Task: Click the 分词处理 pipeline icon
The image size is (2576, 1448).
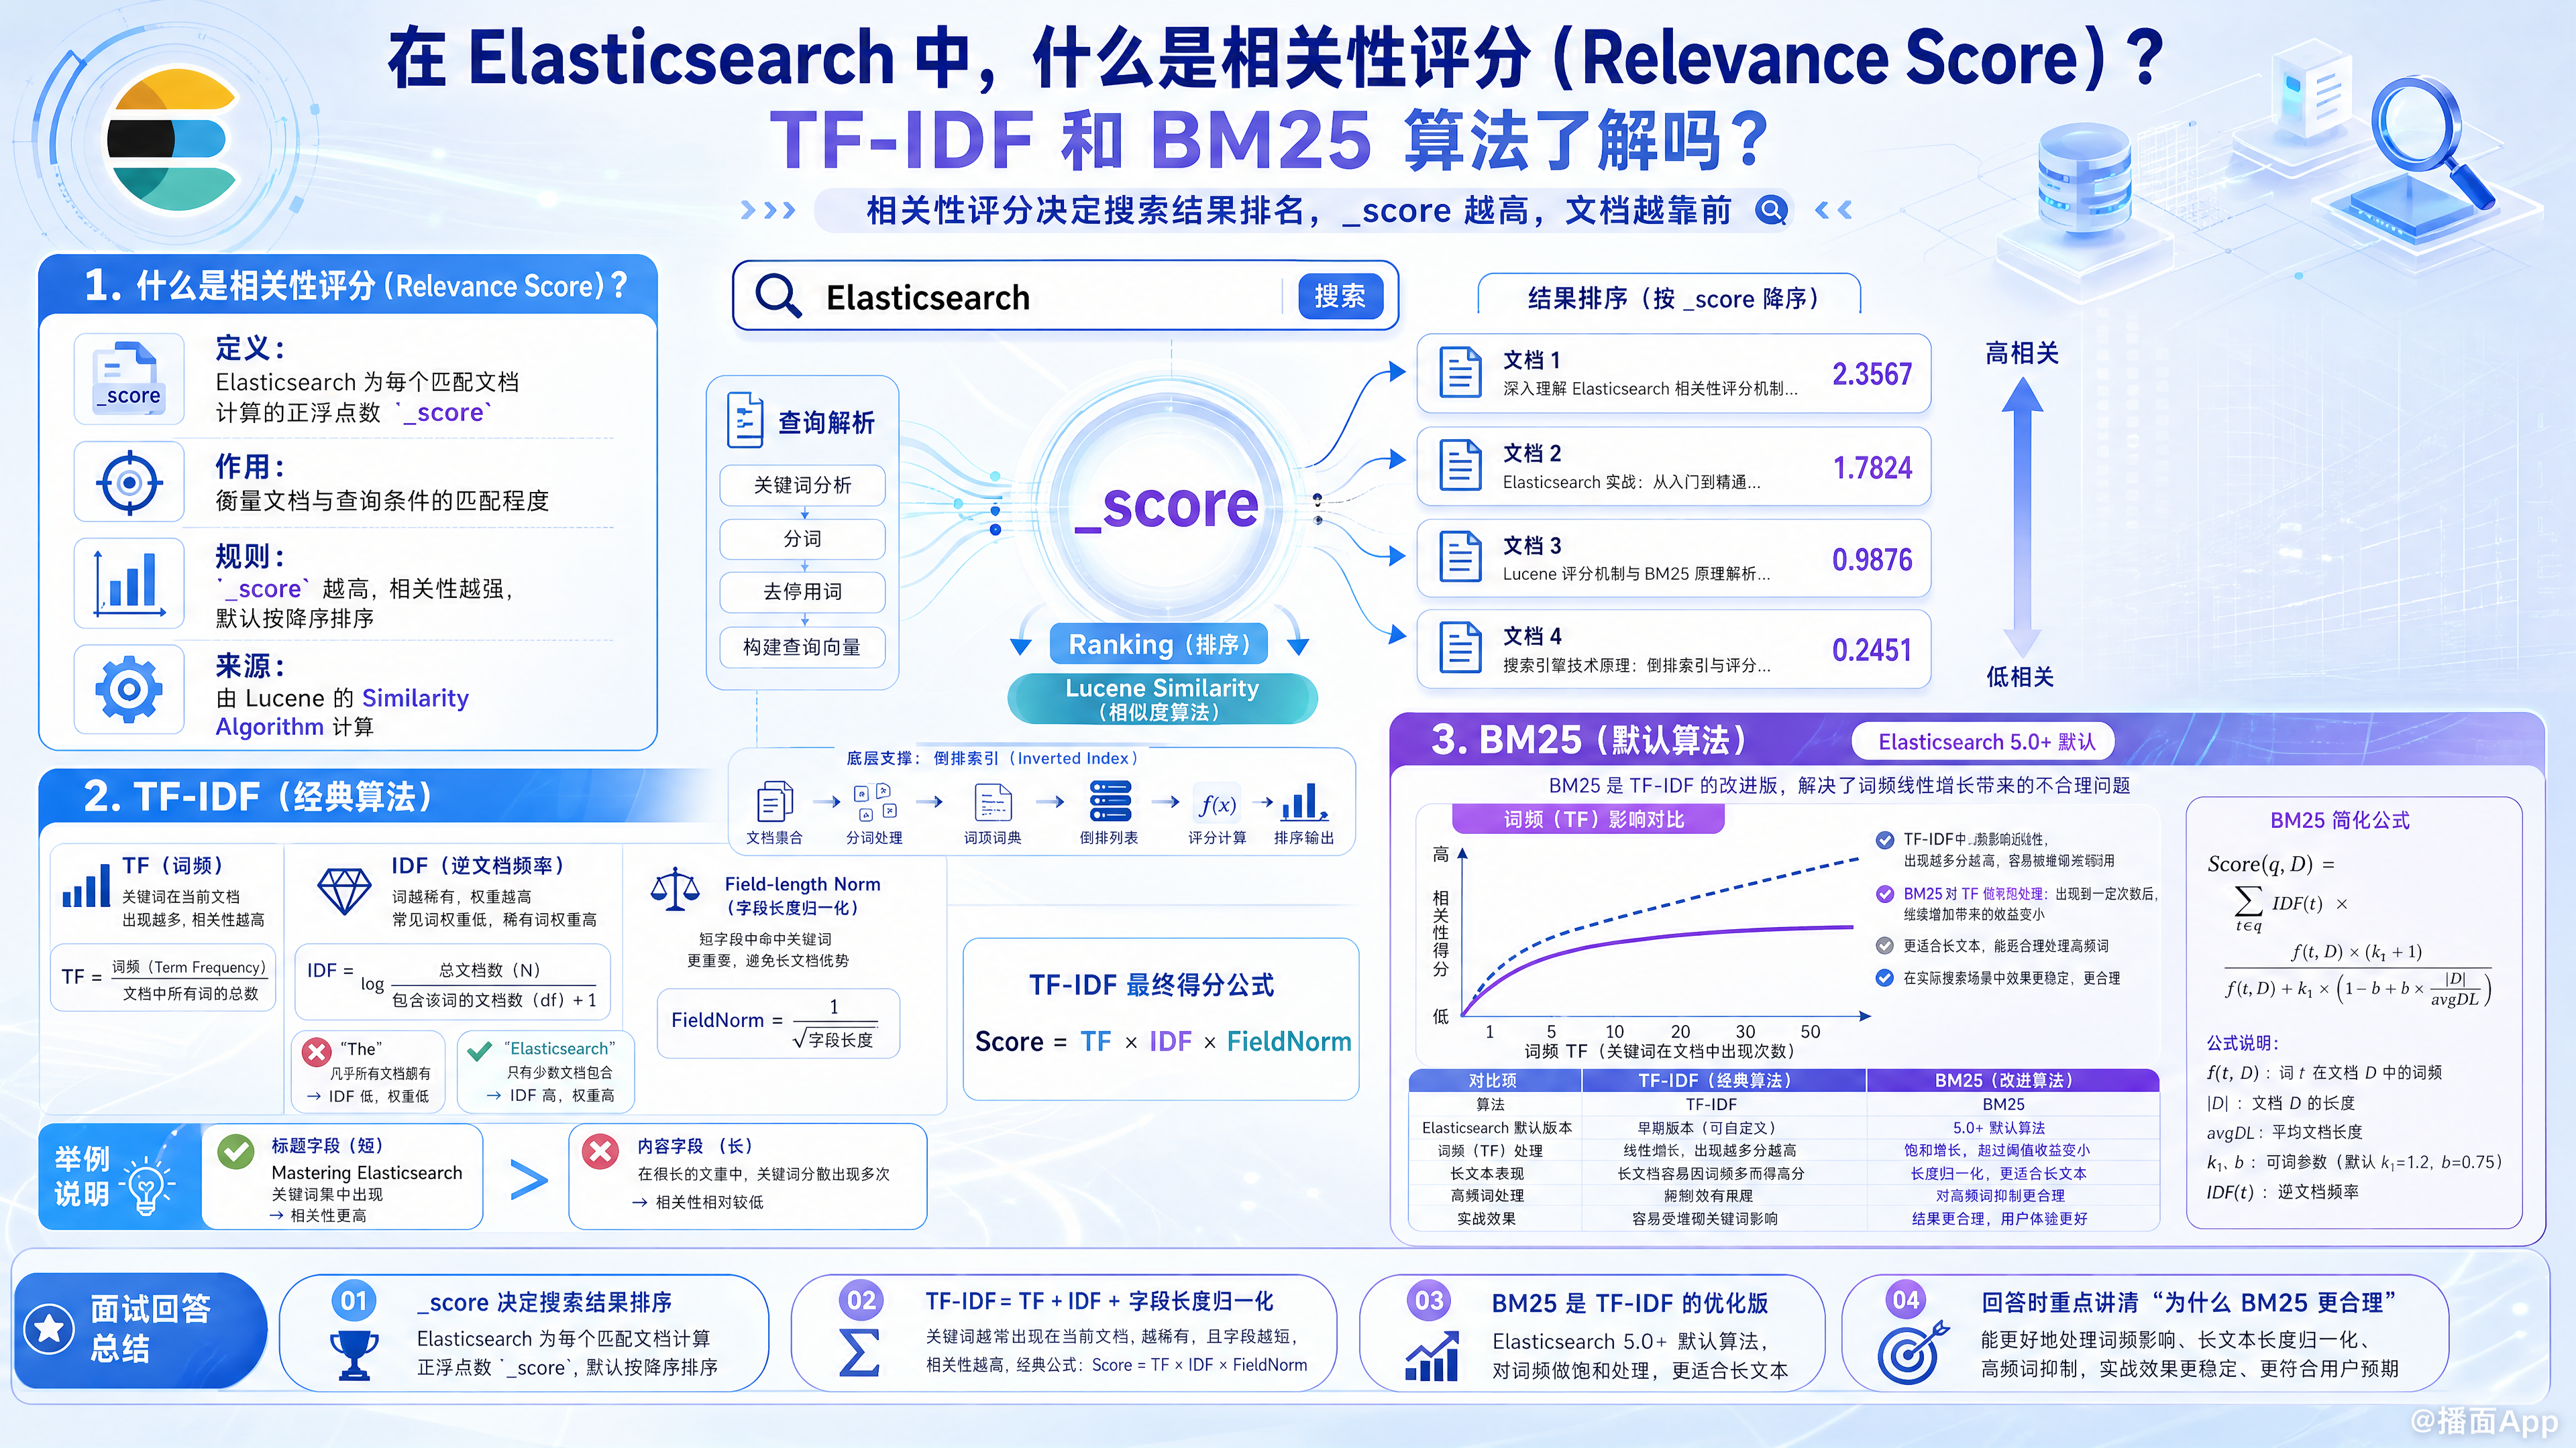Action: 875,802
